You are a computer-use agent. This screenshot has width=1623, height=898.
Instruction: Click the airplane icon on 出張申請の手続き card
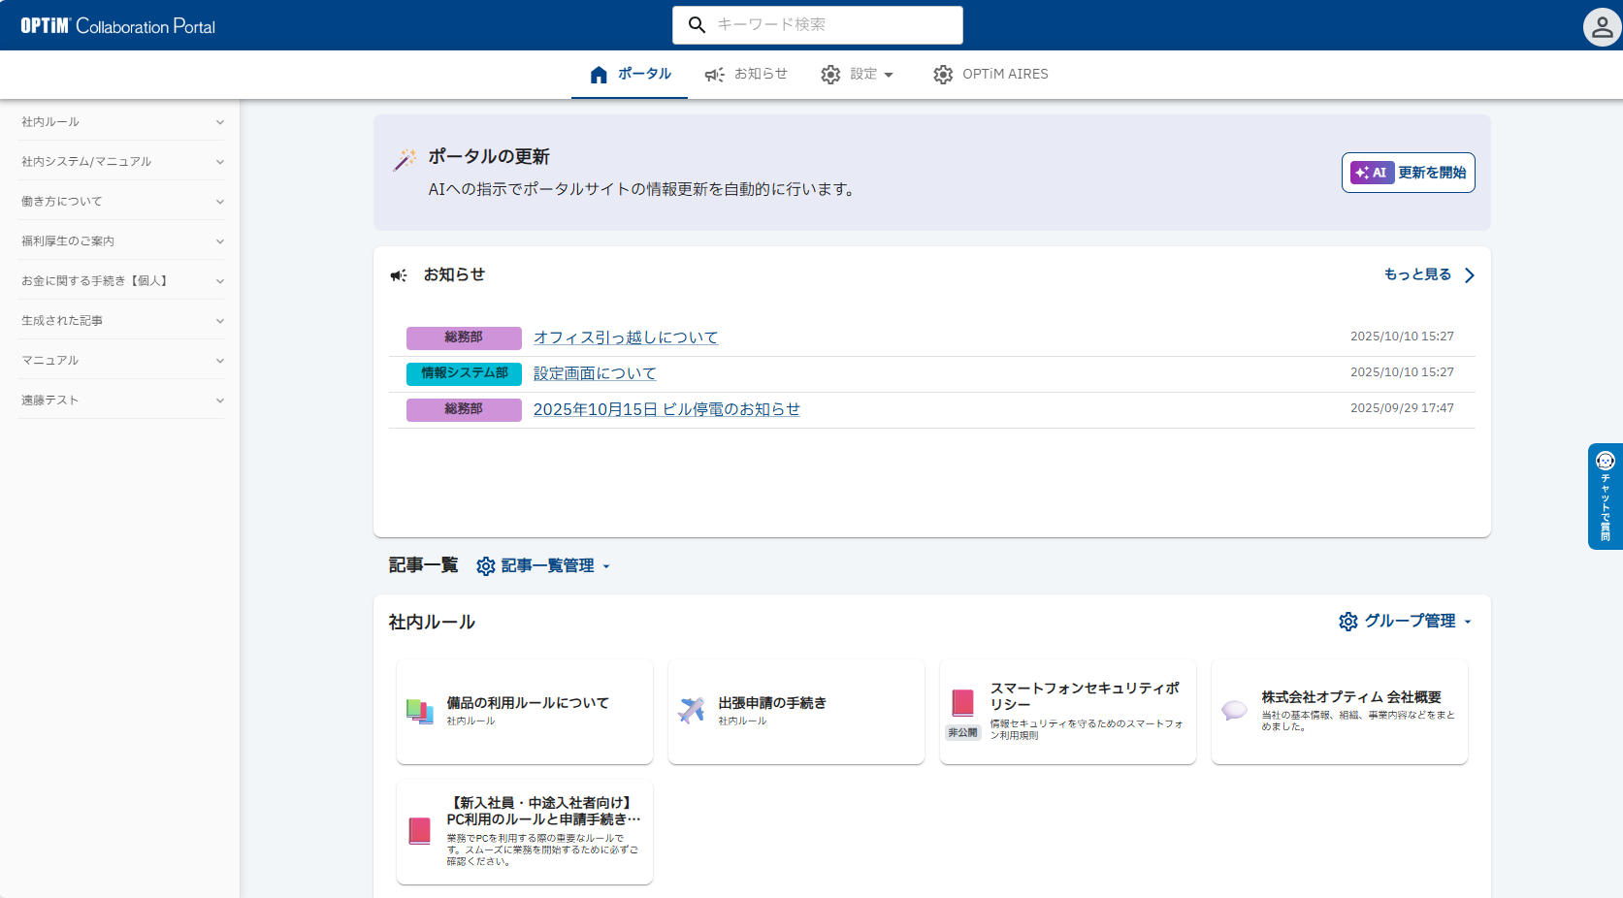pyautogui.click(x=691, y=710)
